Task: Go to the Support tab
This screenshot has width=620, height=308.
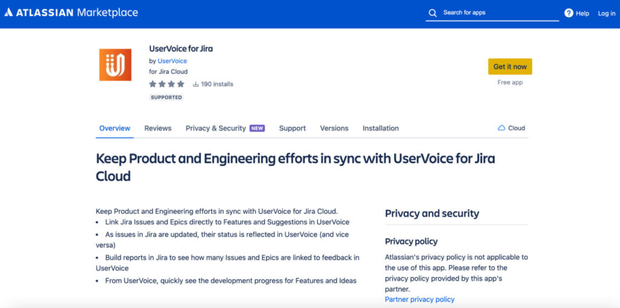Action: point(292,128)
